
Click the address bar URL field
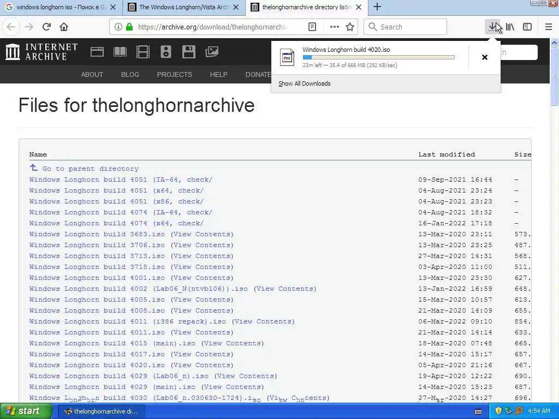212,27
